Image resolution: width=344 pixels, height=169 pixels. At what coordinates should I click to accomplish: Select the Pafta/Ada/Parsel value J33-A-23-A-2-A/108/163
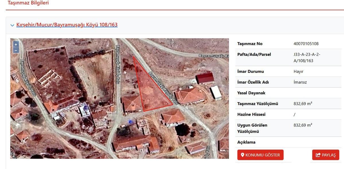(x=307, y=58)
